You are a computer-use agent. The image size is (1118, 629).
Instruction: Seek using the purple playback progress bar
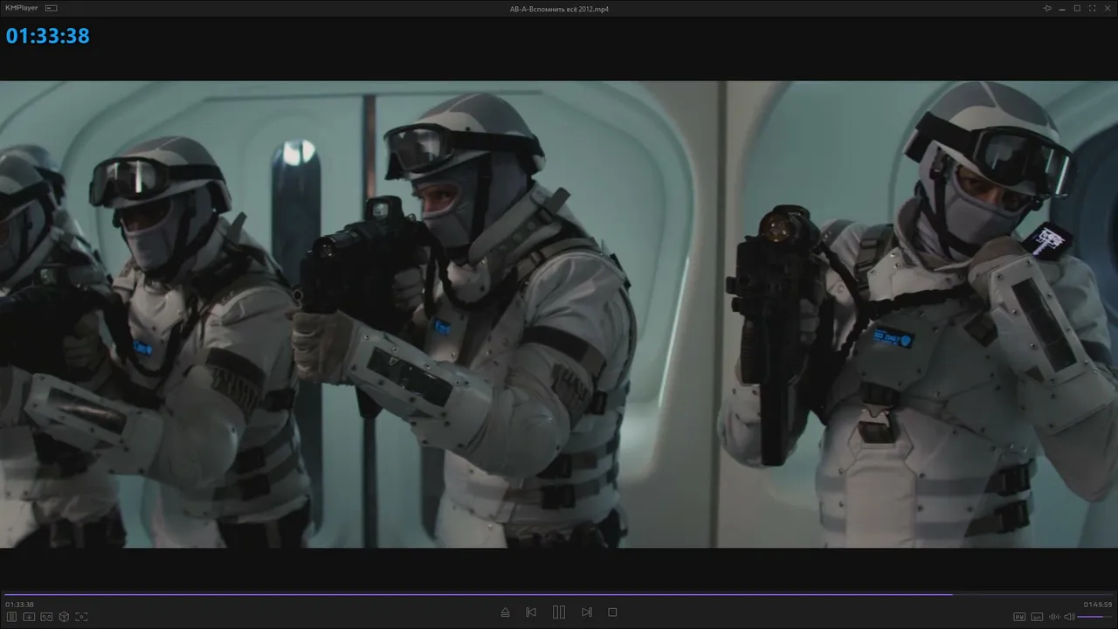(559, 595)
